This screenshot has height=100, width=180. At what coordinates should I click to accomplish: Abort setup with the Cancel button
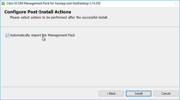tap(166, 94)
